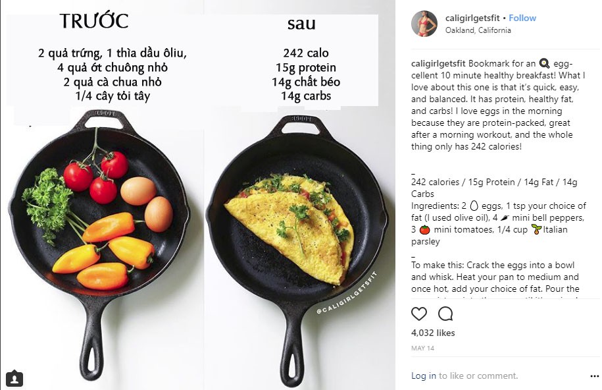The width and height of the screenshot is (602, 390).
Task: Click the tomato emoji in the ingredients
Action: pyautogui.click(x=425, y=229)
